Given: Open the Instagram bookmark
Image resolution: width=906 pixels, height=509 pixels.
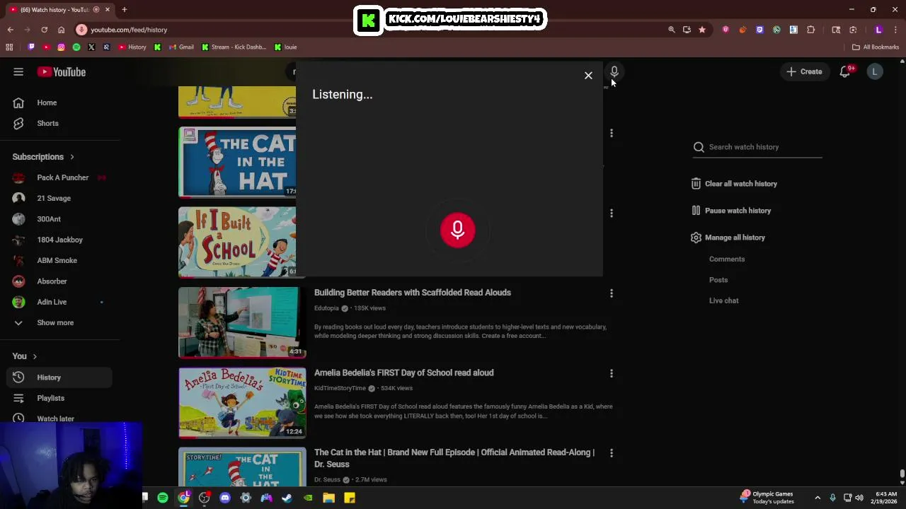Looking at the screenshot, I should pyautogui.click(x=61, y=47).
